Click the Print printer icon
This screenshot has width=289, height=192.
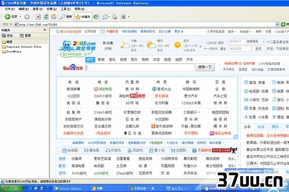(x=115, y=17)
